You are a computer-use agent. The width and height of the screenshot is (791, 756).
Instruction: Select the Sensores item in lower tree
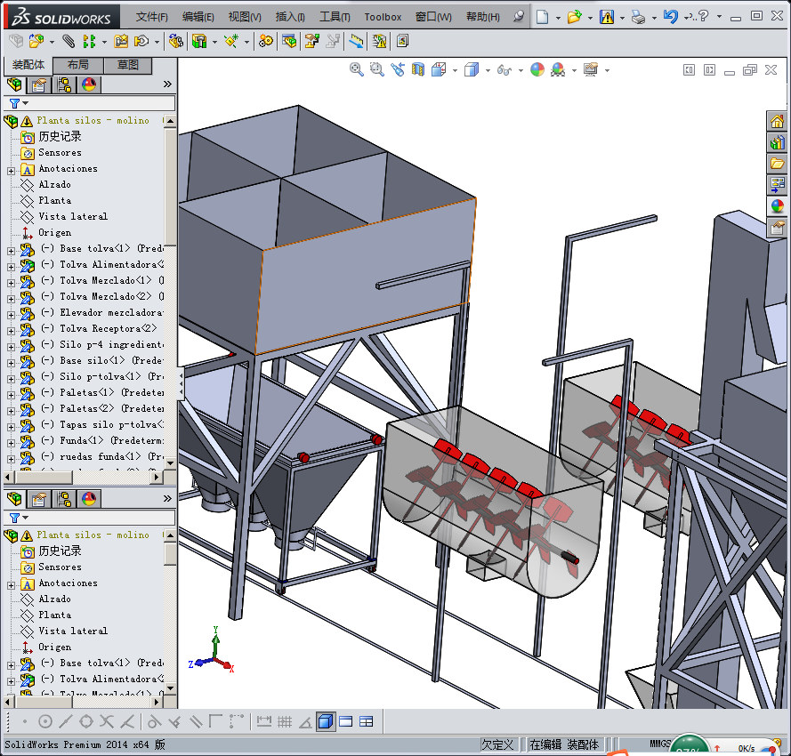click(x=60, y=567)
